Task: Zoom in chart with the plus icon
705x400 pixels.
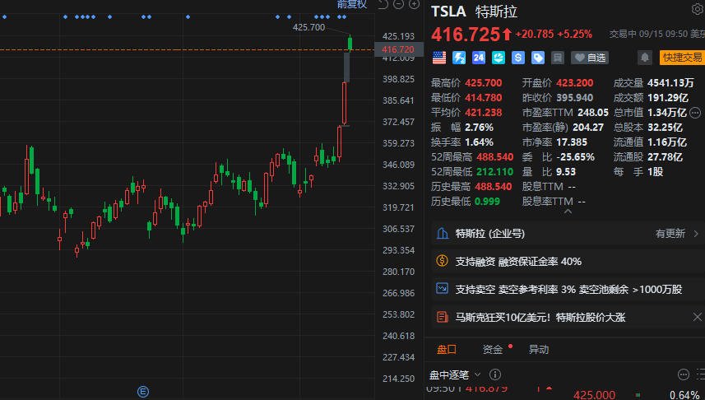Action: point(414,4)
